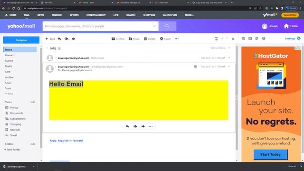Screen dimensions: 304x171
Task: Open the Unread folder
Action: (9, 55)
